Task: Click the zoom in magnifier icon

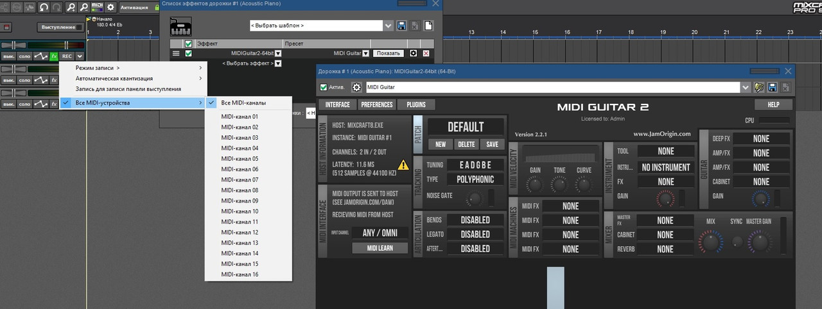Action: click(71, 8)
